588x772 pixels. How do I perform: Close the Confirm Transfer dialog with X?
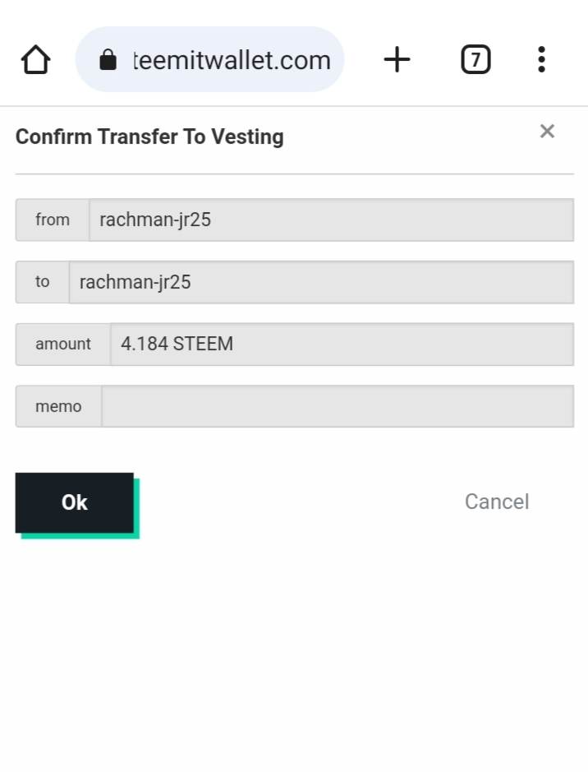pos(547,131)
